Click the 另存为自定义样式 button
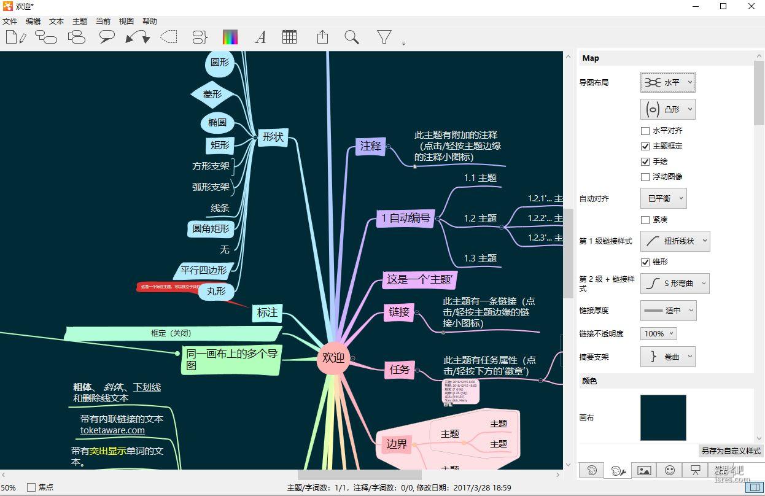 click(x=731, y=451)
